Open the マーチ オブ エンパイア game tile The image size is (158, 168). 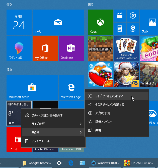[x=149, y=74]
